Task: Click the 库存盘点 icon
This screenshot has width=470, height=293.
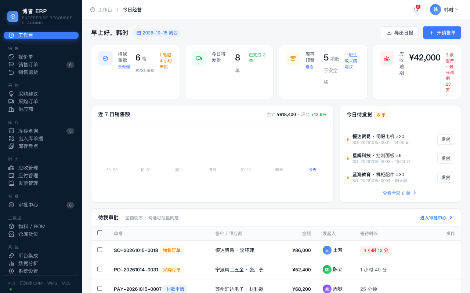Action: (11, 146)
